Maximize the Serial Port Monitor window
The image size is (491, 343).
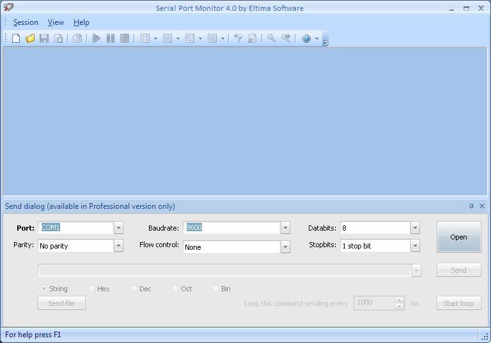tap(466, 8)
